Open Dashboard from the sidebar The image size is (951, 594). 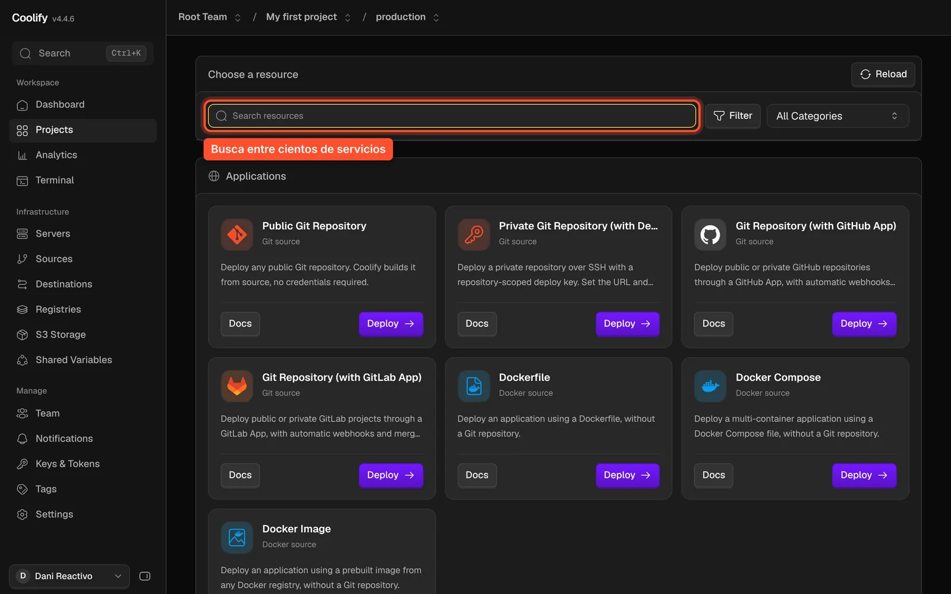pyautogui.click(x=83, y=105)
